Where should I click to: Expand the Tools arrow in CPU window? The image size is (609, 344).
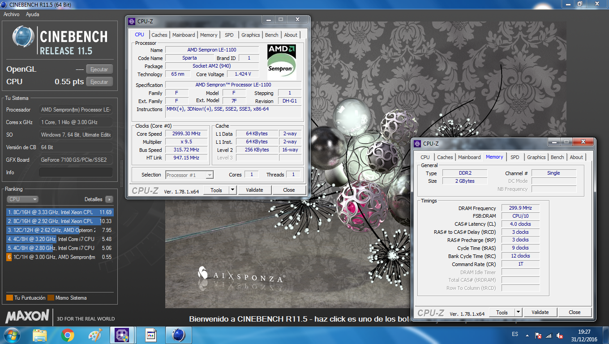coord(232,190)
